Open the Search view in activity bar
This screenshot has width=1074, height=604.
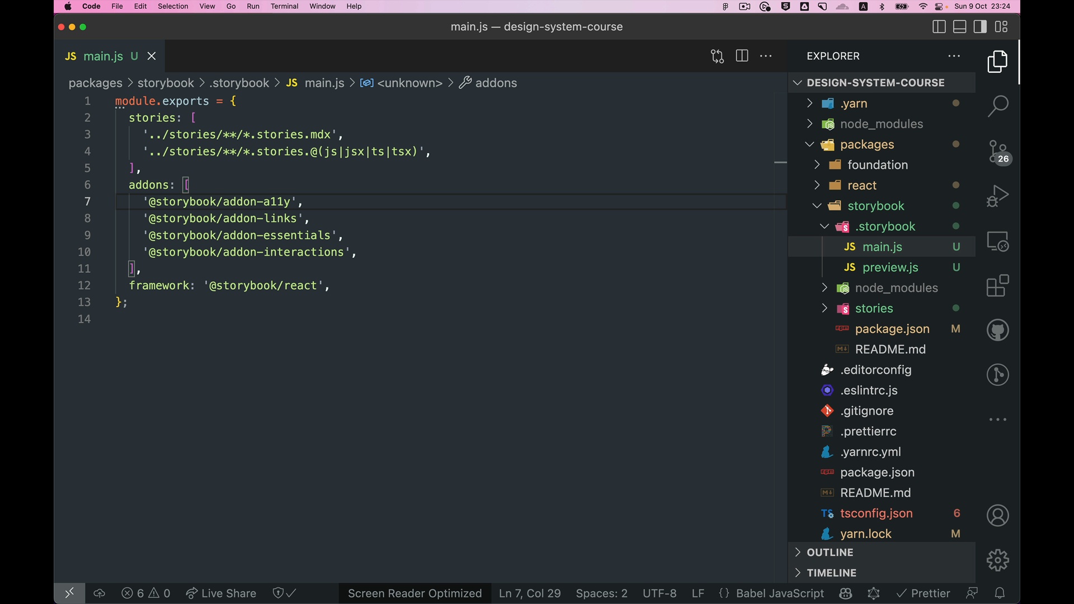point(998,106)
